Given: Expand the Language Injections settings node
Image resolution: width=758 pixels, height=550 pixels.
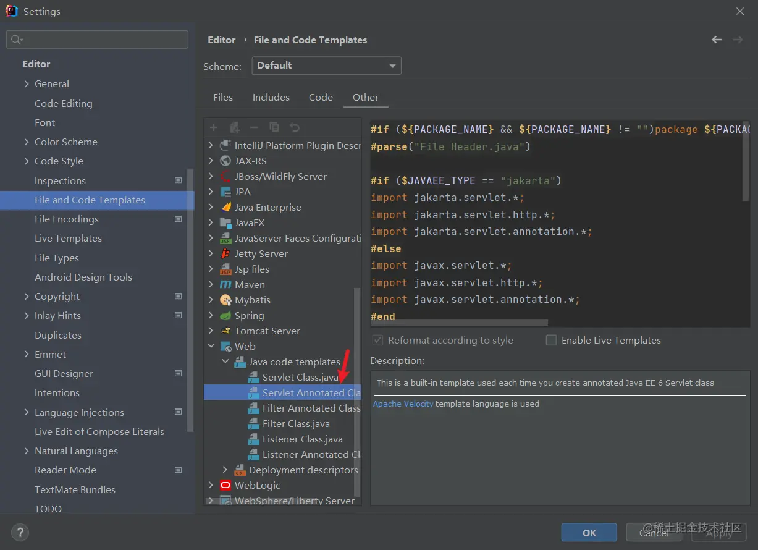Looking at the screenshot, I should (x=27, y=412).
